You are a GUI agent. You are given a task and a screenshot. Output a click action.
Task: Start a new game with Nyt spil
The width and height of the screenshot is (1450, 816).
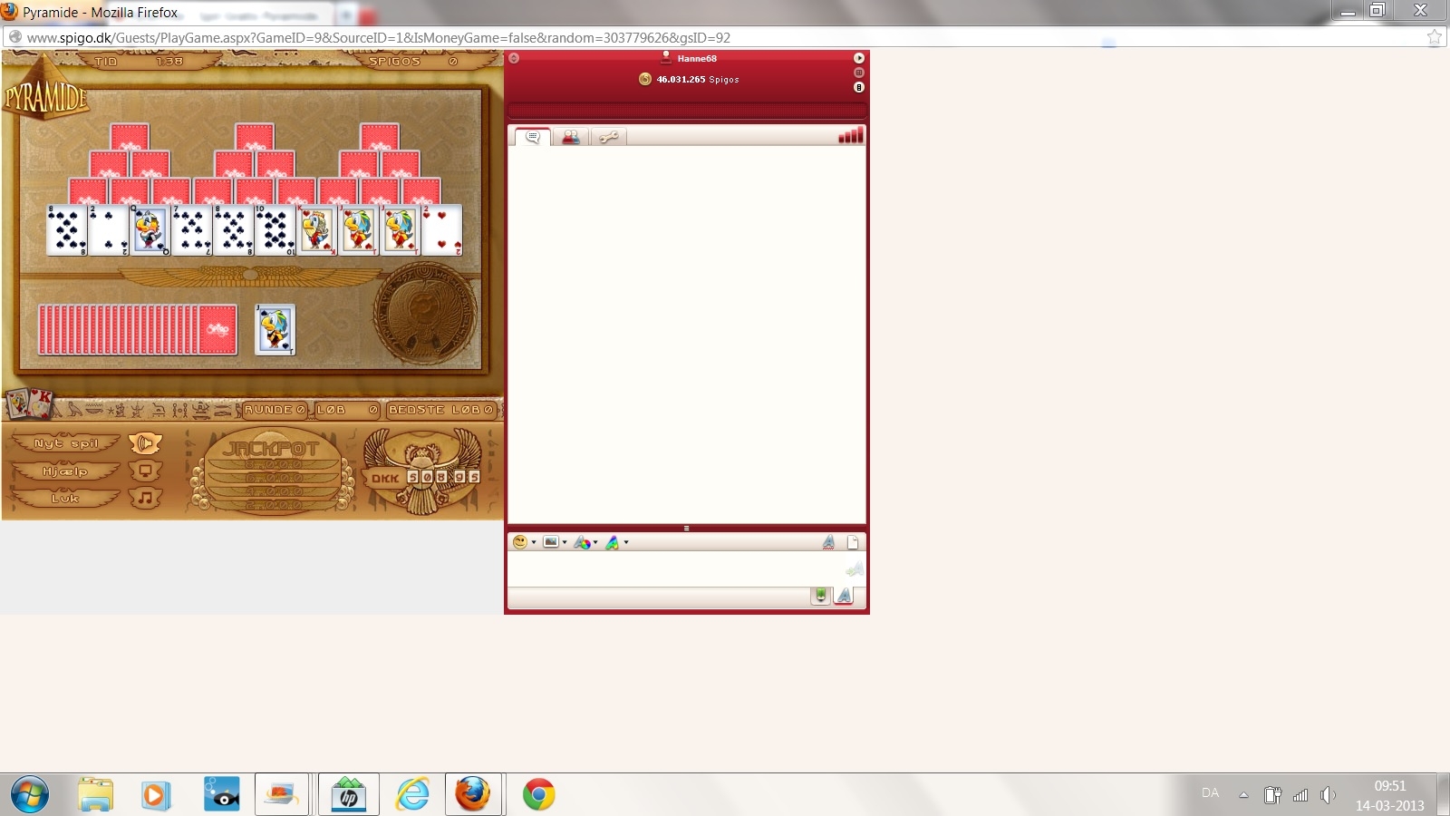pyautogui.click(x=65, y=443)
